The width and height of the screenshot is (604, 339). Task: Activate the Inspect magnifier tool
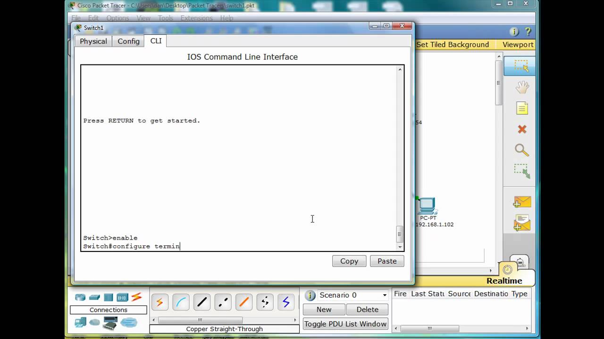pyautogui.click(x=522, y=150)
